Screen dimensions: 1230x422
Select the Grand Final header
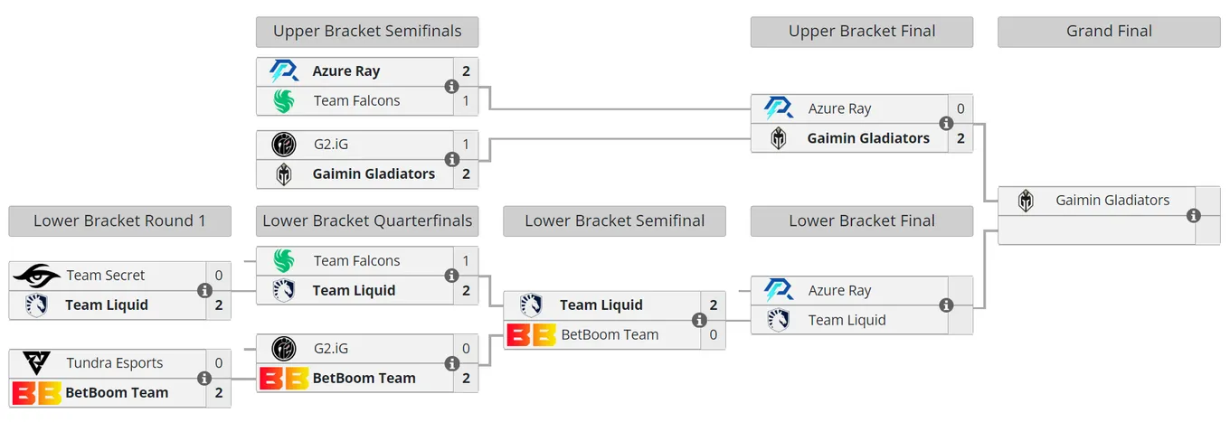pyautogui.click(x=1109, y=32)
